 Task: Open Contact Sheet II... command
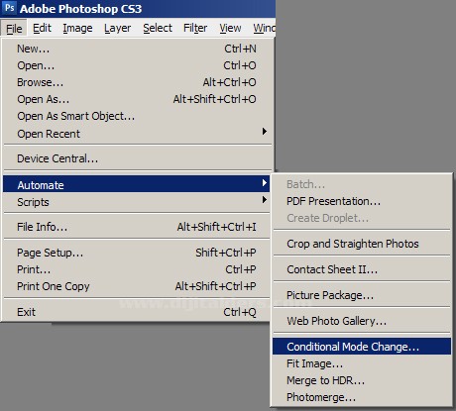point(362,269)
